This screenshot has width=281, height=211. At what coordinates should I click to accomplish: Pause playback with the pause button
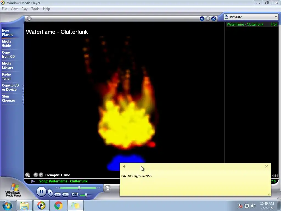[x=41, y=192]
